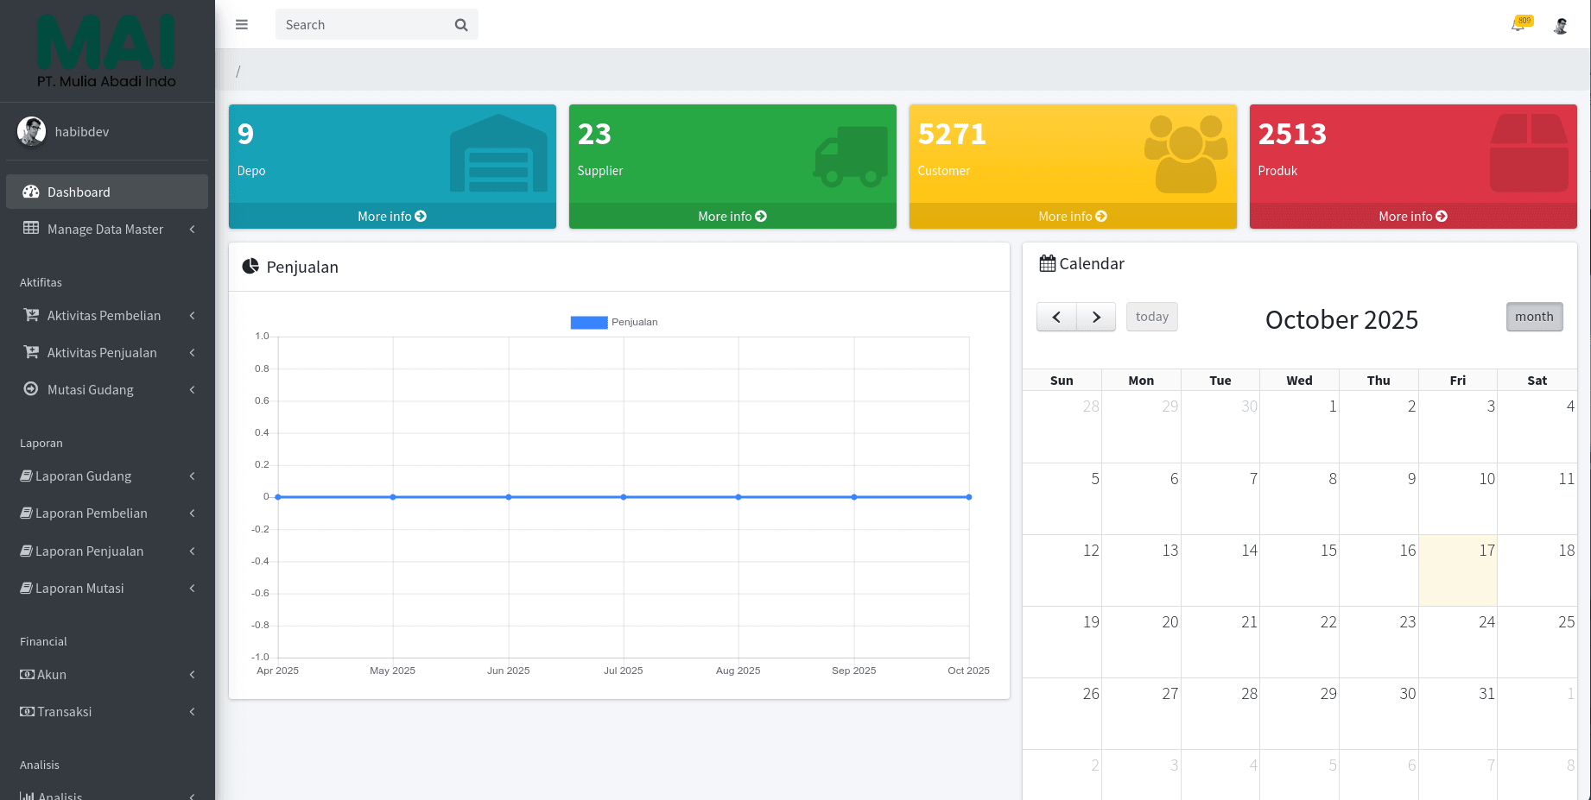This screenshot has height=800, width=1591.
Task: Click the Transaksi money icon
Action: 27,711
